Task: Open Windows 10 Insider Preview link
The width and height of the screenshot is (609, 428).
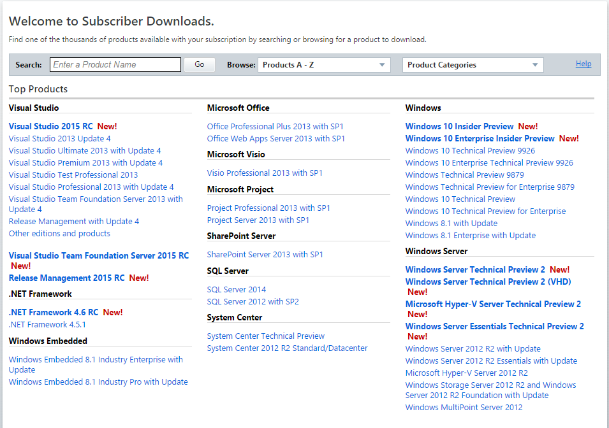Action: [x=460, y=126]
